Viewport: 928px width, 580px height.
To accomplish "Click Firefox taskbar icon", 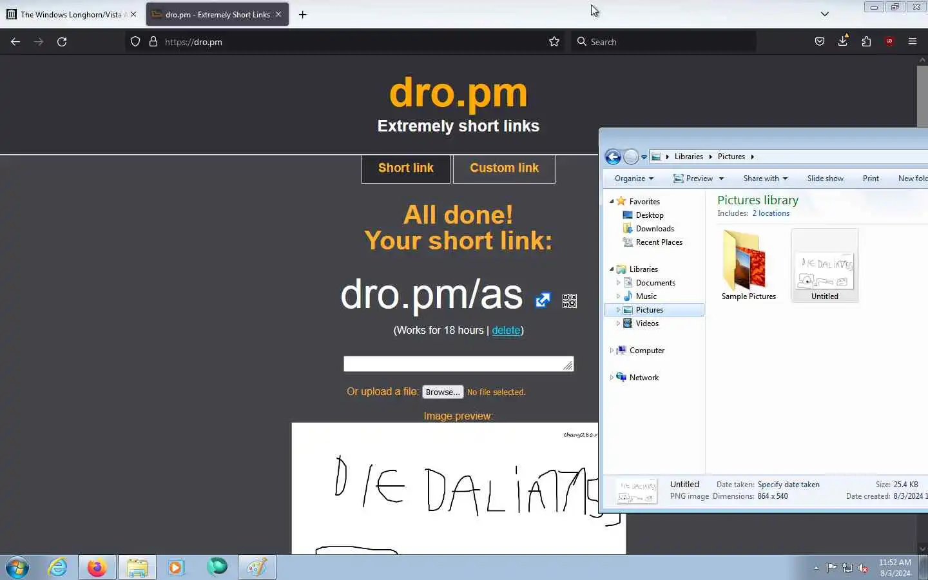I will point(97,568).
